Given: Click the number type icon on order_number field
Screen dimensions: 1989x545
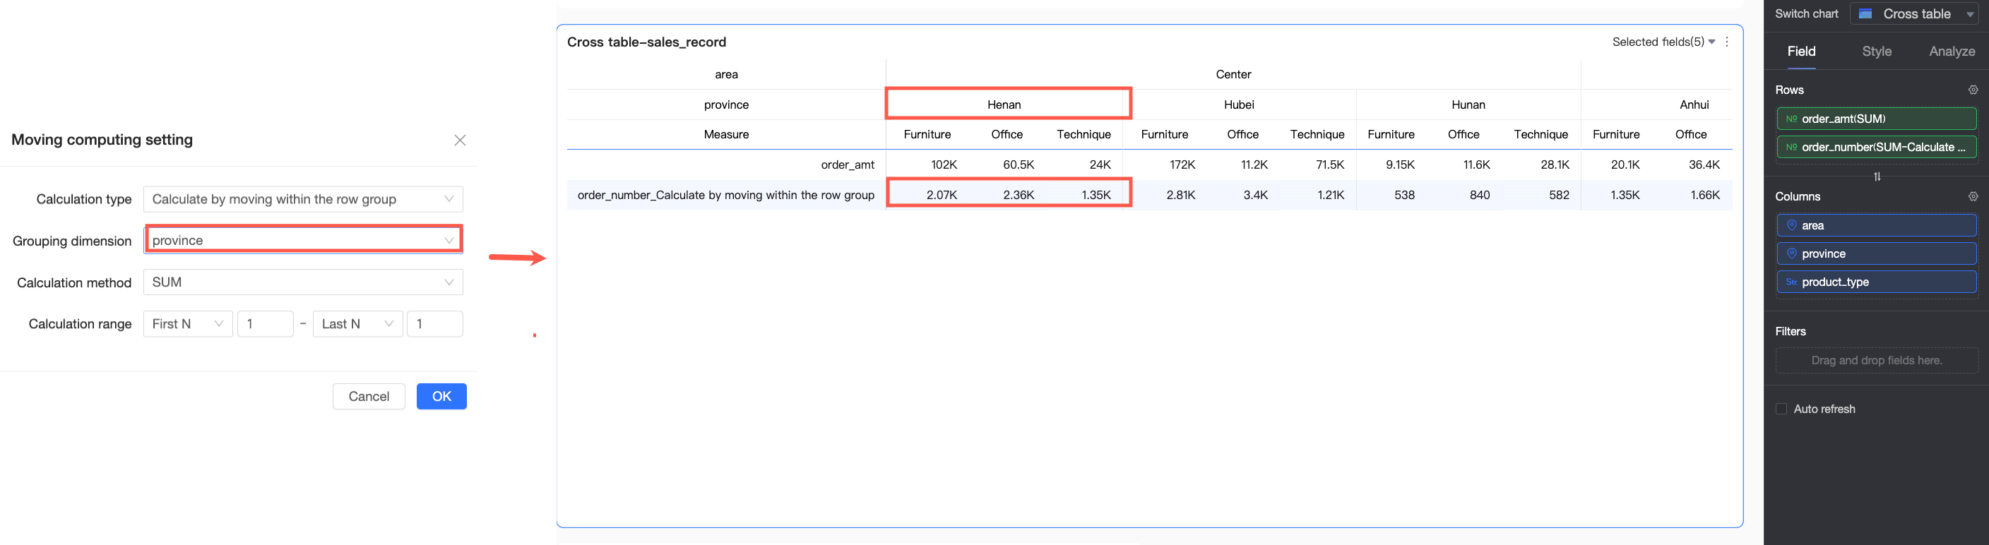Looking at the screenshot, I should point(1791,147).
